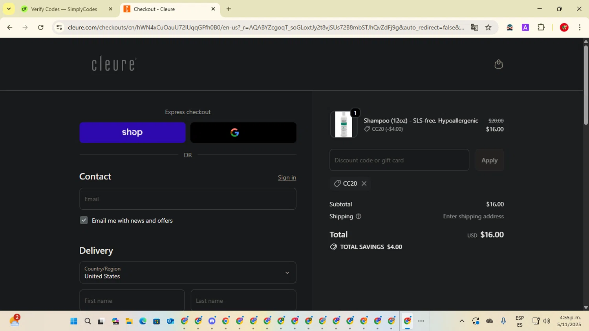
Task: Click the Discount code or gift card field
Action: (399, 160)
